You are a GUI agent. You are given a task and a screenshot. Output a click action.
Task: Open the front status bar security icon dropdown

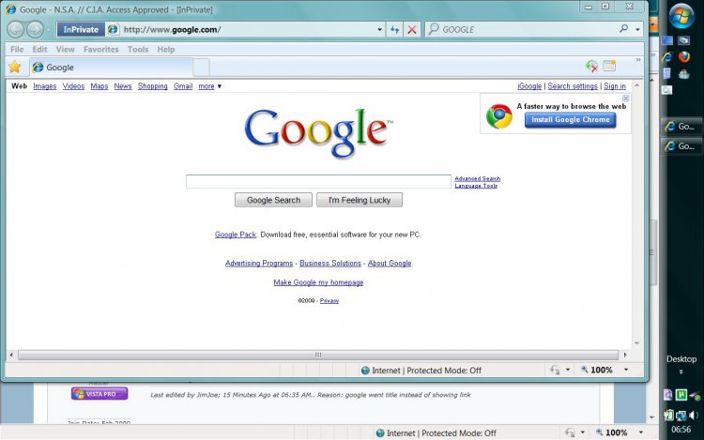tap(568, 370)
